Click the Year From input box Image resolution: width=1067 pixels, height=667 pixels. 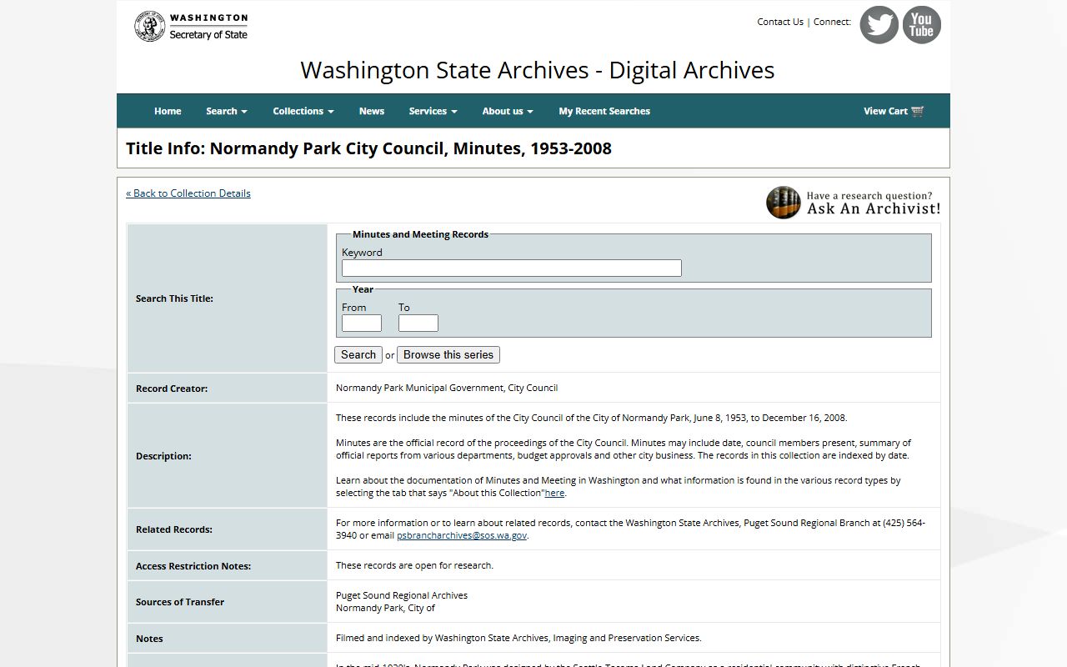tap(362, 323)
